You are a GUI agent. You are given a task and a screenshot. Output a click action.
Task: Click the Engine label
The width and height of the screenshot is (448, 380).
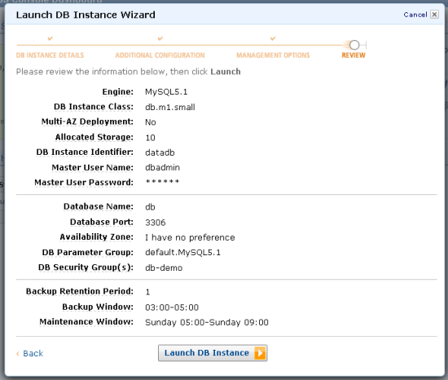click(118, 92)
